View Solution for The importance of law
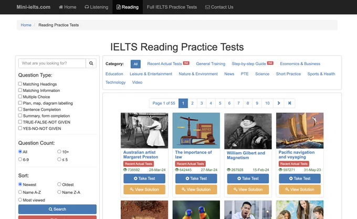Image resolution: width=357 pixels, height=219 pixels. click(196, 190)
